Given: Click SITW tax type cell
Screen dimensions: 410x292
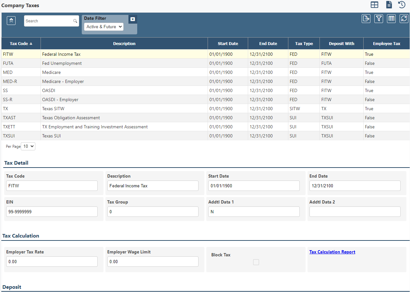Looking at the screenshot, I should 304,109.
